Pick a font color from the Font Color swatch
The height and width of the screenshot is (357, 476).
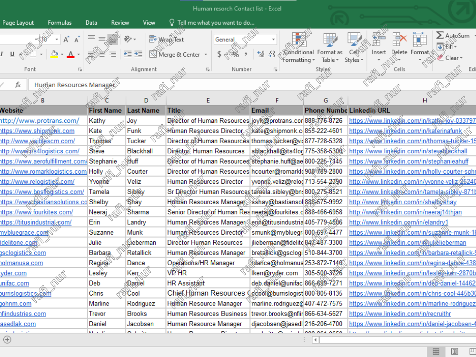point(69,54)
